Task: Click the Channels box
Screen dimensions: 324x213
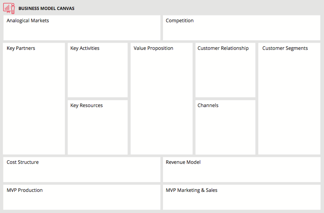Action: [226, 127]
